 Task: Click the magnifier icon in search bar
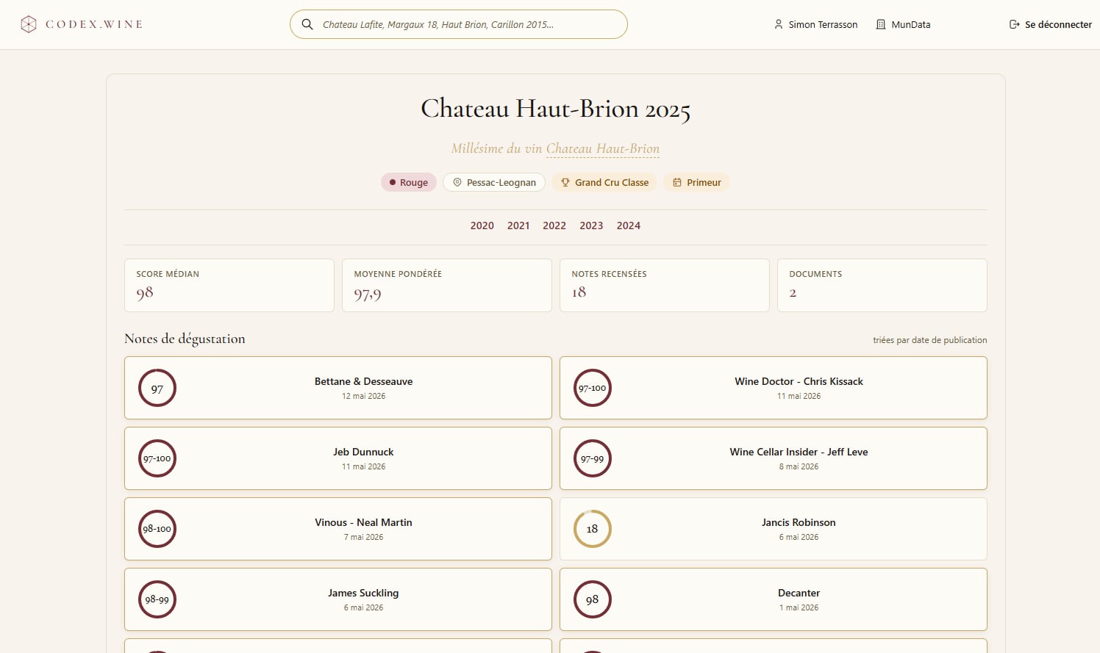307,24
